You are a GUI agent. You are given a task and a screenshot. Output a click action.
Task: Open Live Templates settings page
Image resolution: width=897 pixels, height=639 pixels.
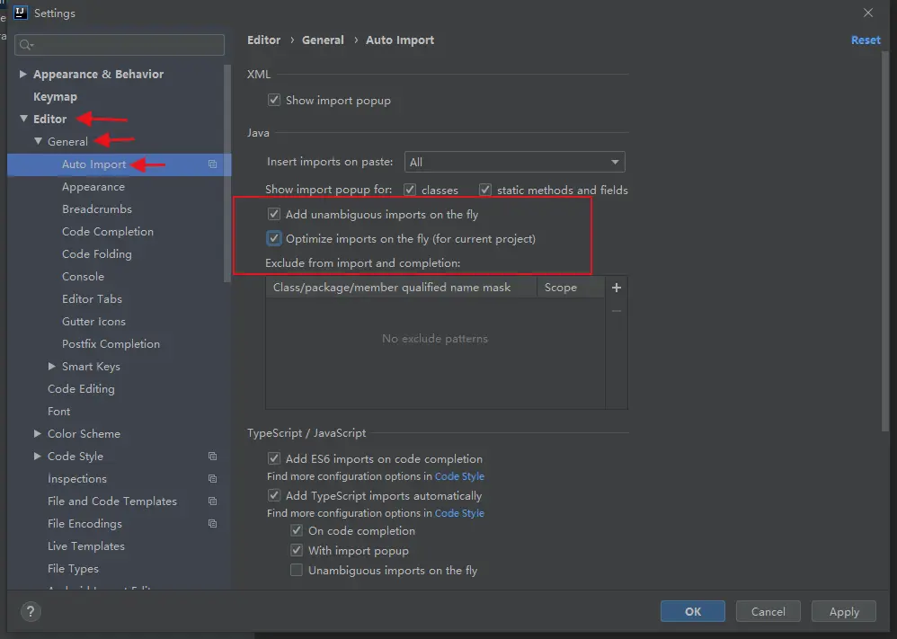tap(85, 546)
